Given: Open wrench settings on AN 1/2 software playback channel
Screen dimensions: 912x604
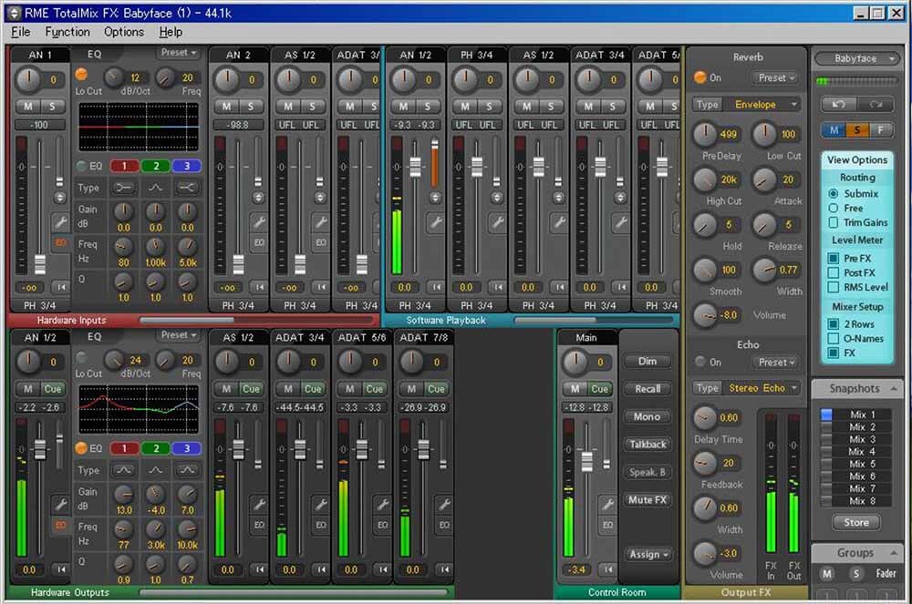Looking at the screenshot, I should click(436, 222).
